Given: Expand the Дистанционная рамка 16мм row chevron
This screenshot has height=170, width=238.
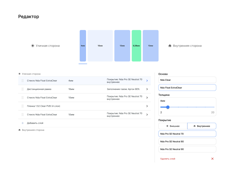Looking at the screenshot, I should tap(147, 89).
